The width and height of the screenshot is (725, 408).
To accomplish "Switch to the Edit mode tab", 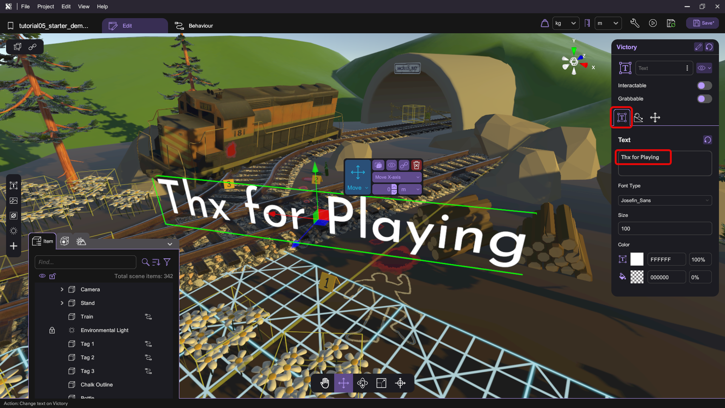I will pyautogui.click(x=135, y=26).
